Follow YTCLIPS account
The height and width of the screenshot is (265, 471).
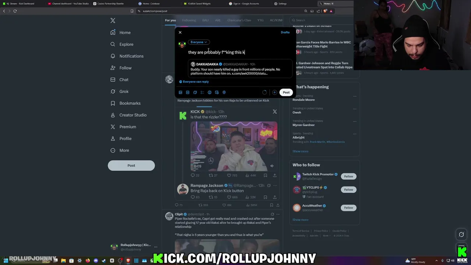pyautogui.click(x=348, y=190)
